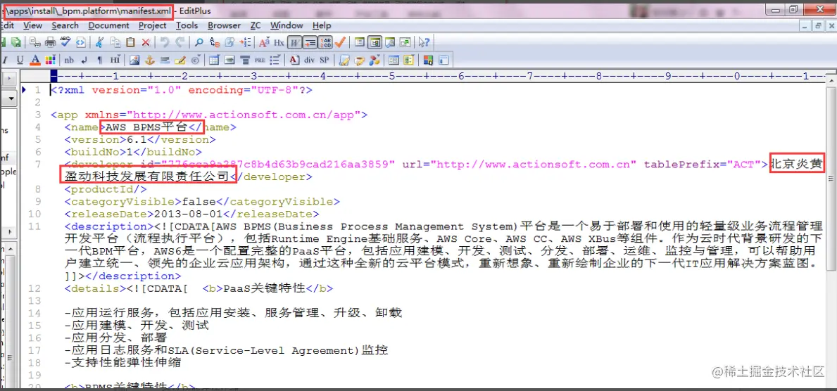Click the text '2013-08-01' release date

click(188, 214)
